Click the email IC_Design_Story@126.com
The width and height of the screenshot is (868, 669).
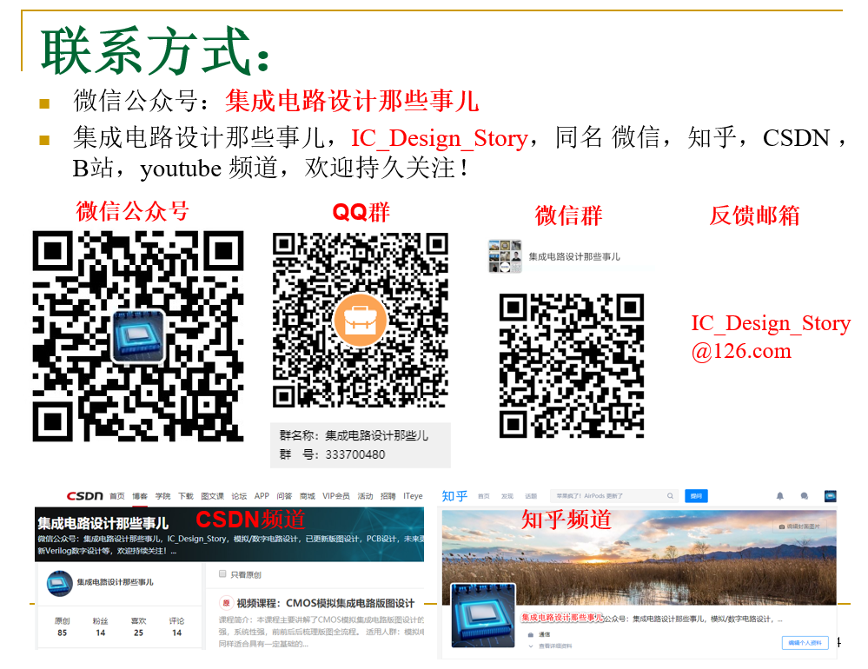(770, 336)
